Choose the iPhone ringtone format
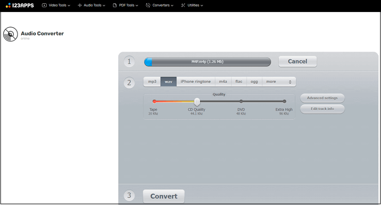 (195, 82)
